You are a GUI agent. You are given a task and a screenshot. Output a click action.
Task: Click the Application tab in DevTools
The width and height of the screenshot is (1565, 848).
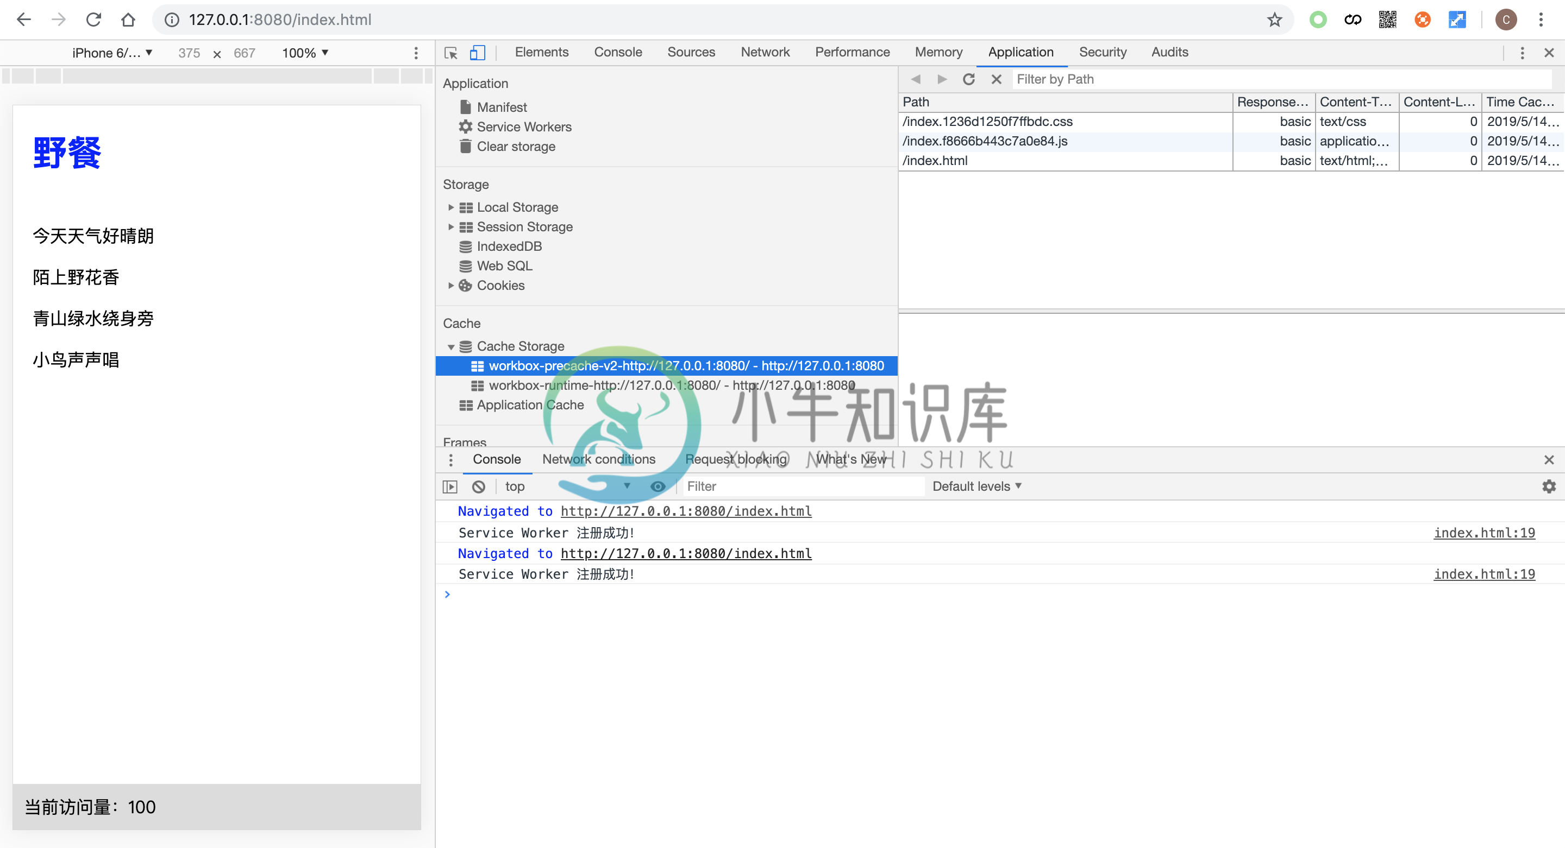tap(1019, 51)
